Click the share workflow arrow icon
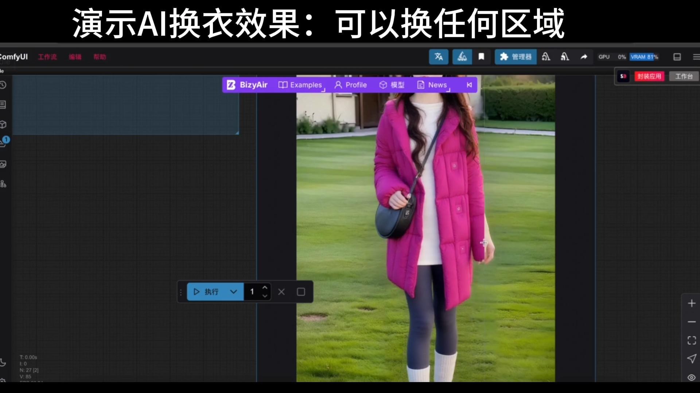 pyautogui.click(x=583, y=57)
